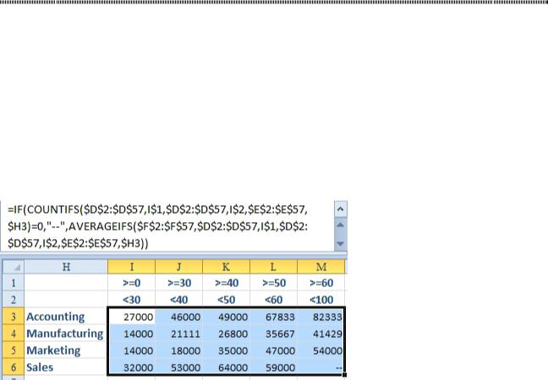This screenshot has width=548, height=380.
Task: Select row 5 header
Action: pos(14,350)
